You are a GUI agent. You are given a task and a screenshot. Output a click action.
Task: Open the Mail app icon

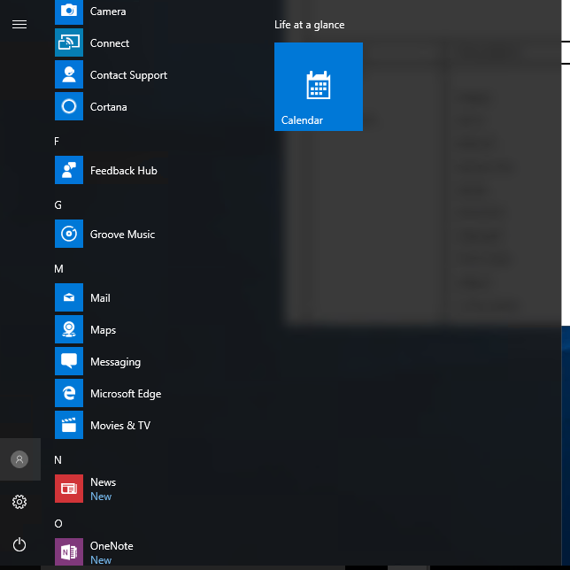coord(69,297)
